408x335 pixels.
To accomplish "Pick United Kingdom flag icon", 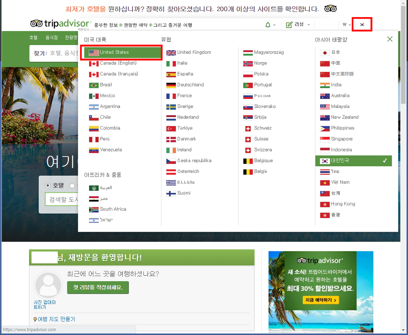I will [x=171, y=53].
